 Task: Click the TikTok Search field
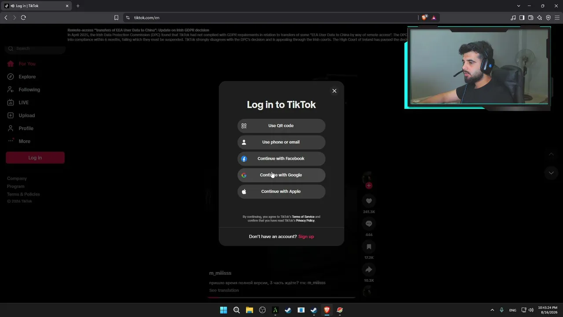tap(35, 48)
